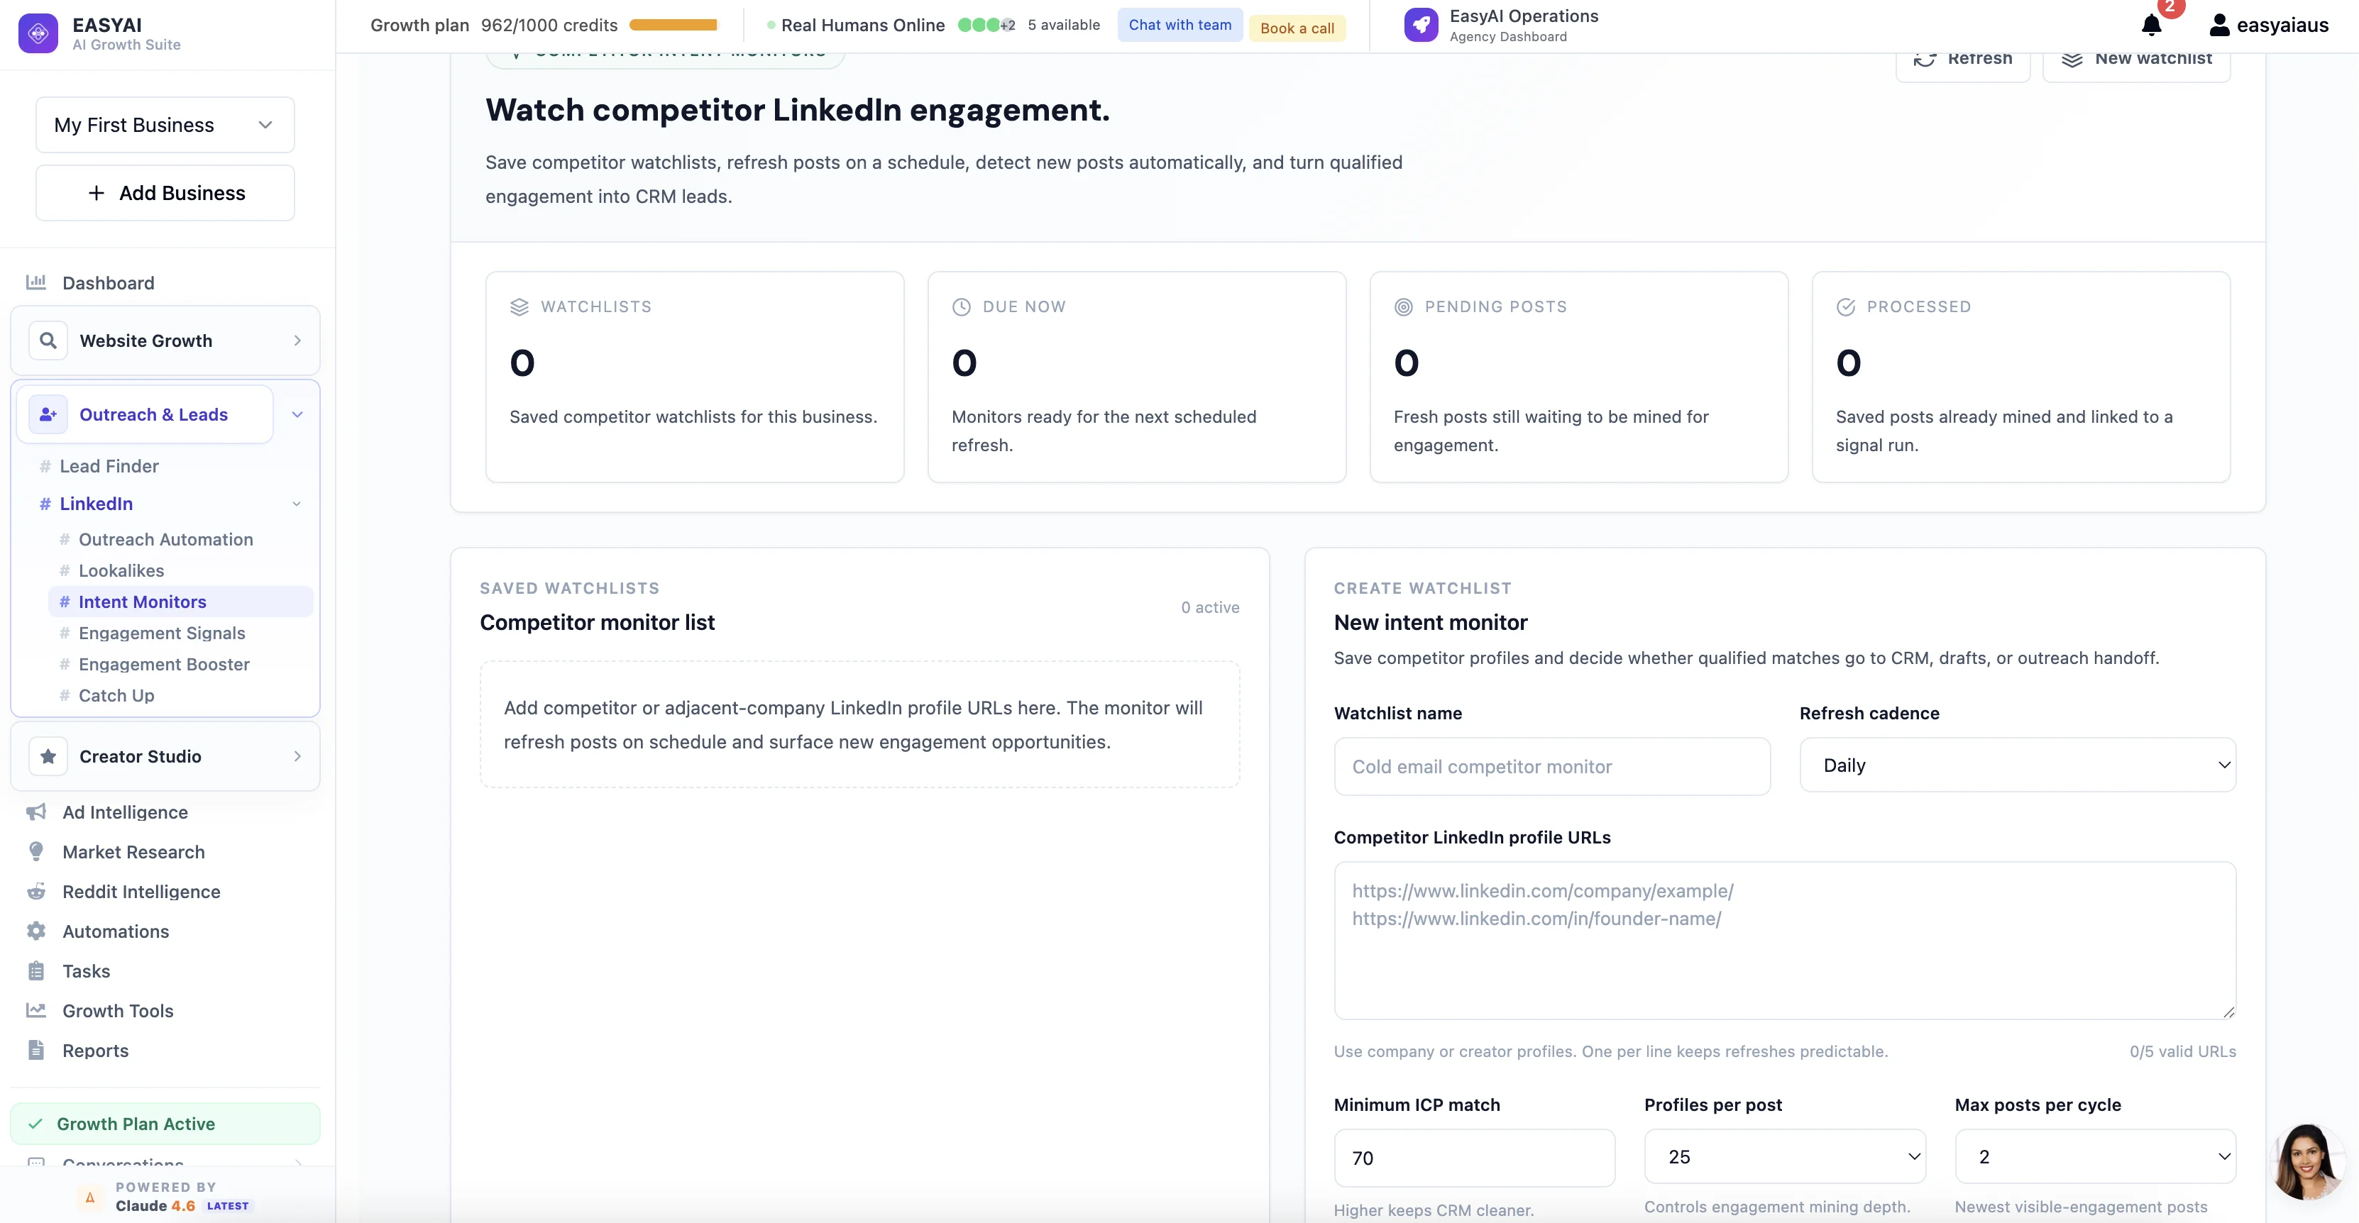The image size is (2359, 1223).
Task: Open the Max posts per cycle dropdown
Action: point(2095,1156)
